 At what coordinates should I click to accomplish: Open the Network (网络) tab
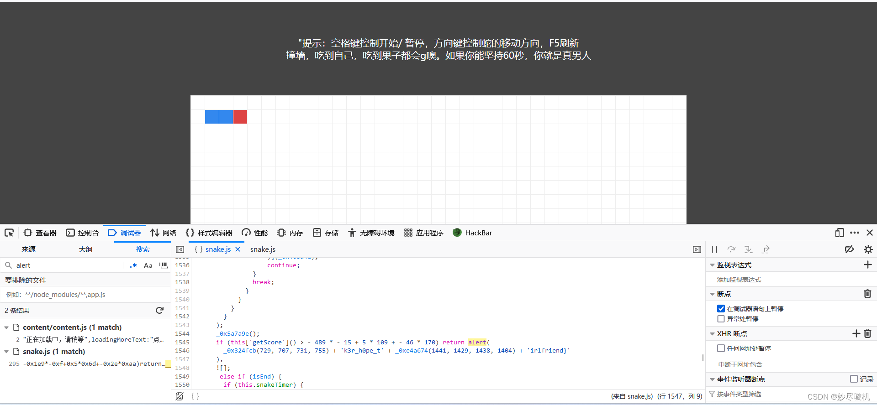tap(164, 233)
